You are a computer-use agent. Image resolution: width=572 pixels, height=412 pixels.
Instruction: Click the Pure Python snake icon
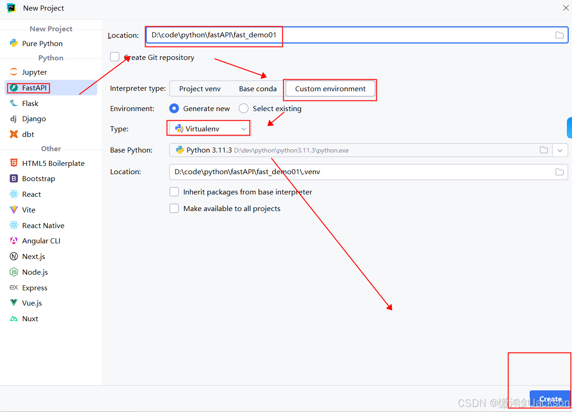point(14,43)
